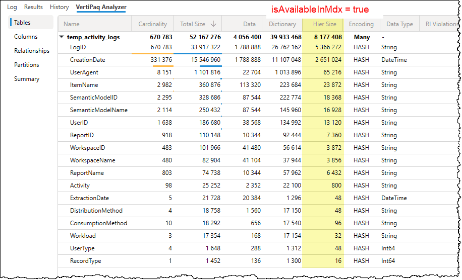Click the Total Size sort arrow
This screenshot has width=462, height=280.
tap(213, 24)
